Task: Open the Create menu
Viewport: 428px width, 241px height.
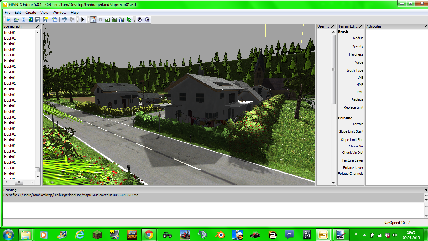Action: coord(31,13)
